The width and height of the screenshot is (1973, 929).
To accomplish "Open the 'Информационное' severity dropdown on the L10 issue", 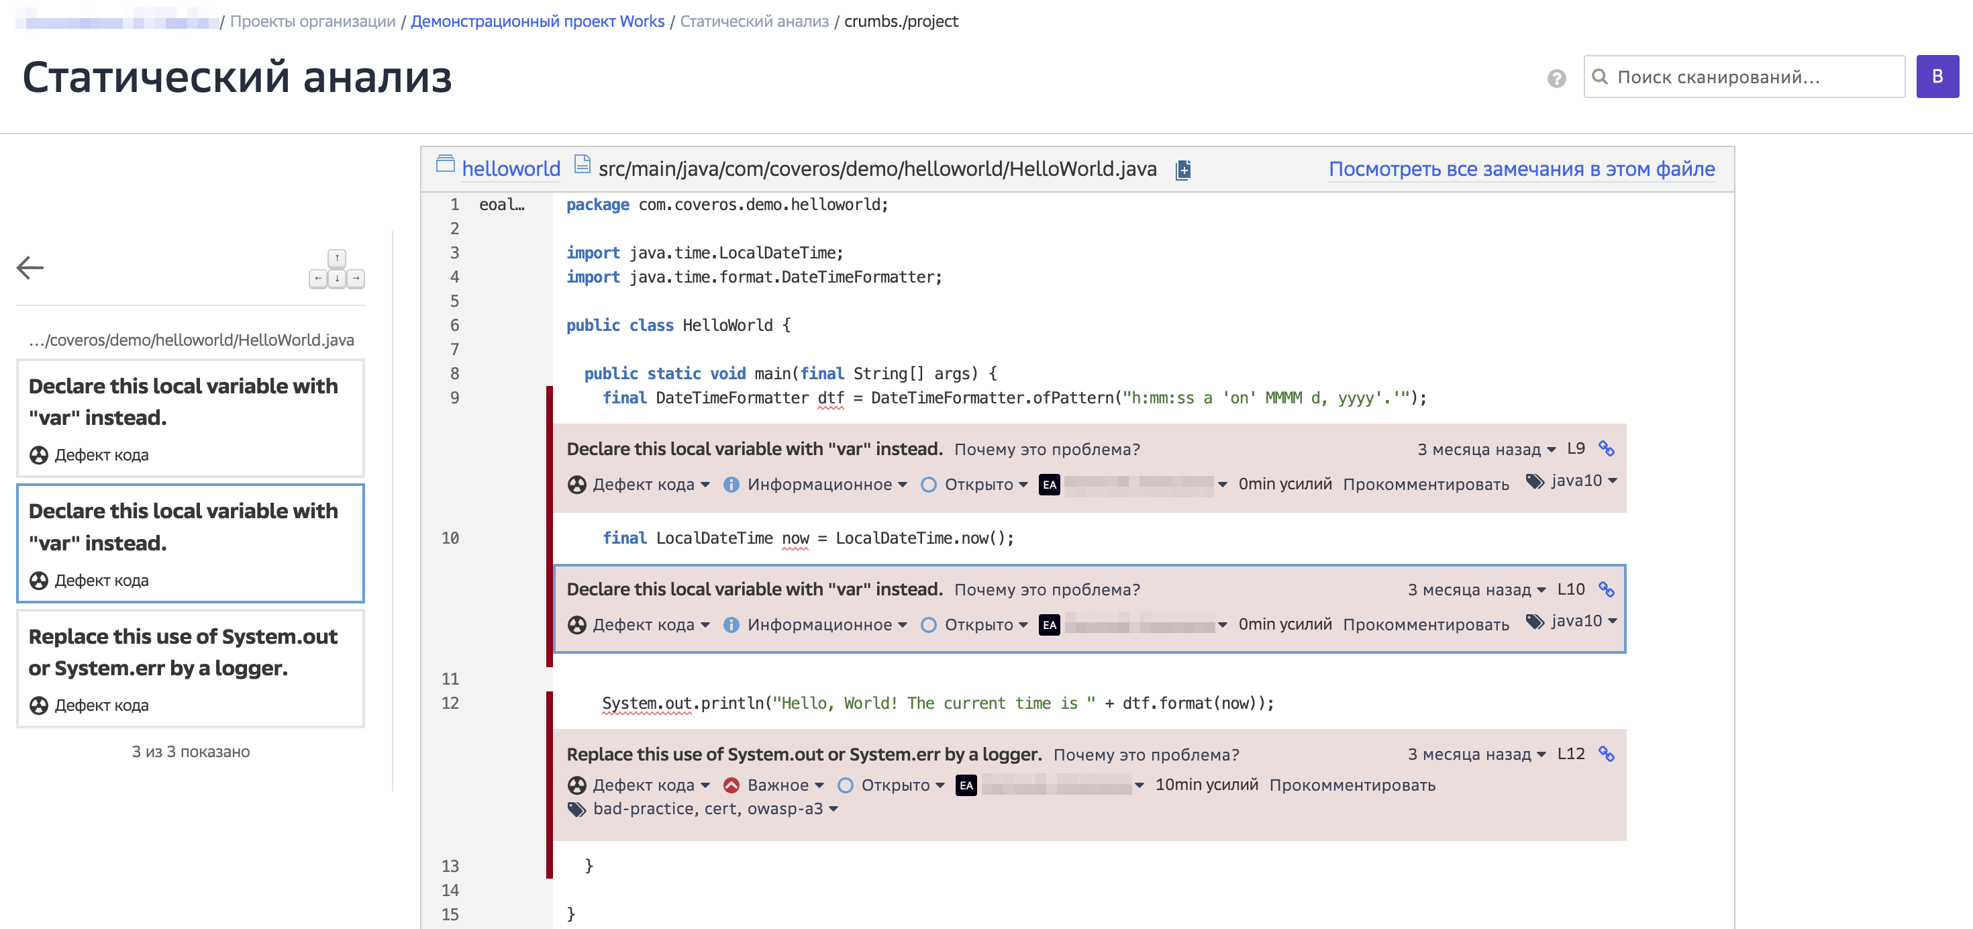I will [x=818, y=625].
